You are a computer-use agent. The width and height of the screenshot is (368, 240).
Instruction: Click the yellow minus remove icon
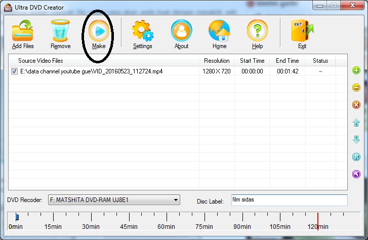[x=356, y=88]
